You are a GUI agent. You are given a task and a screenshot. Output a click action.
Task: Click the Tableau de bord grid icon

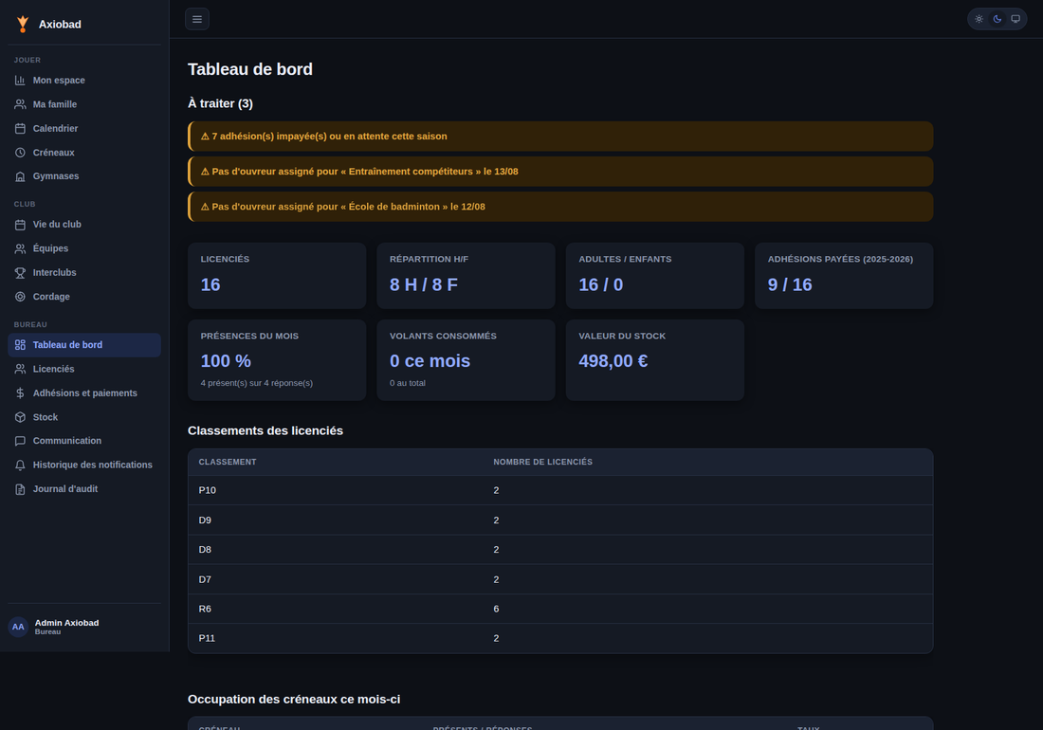point(20,345)
